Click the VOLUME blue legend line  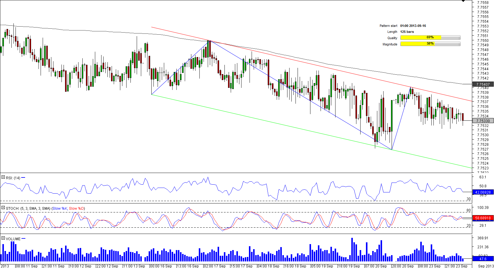pyautogui.click(x=24, y=239)
